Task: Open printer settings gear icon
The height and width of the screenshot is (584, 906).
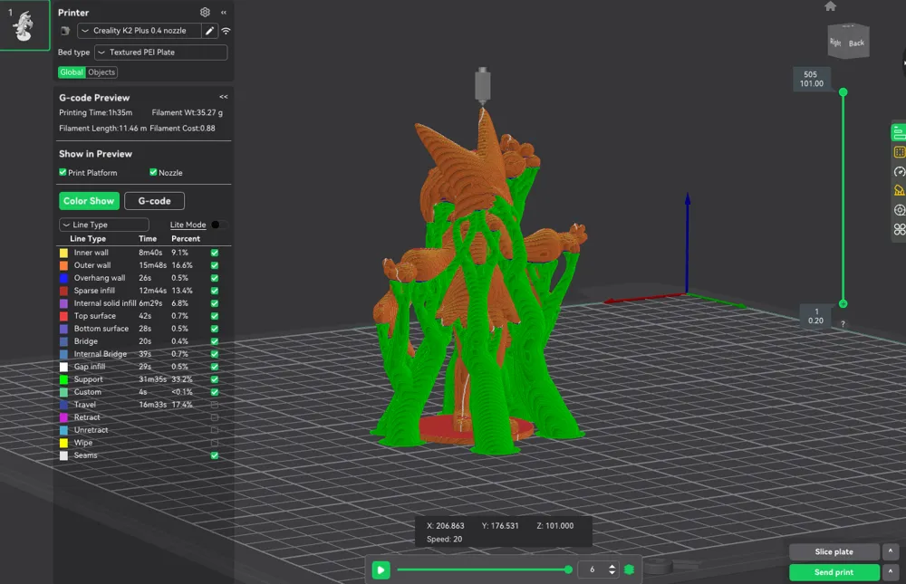Action: pyautogui.click(x=205, y=12)
